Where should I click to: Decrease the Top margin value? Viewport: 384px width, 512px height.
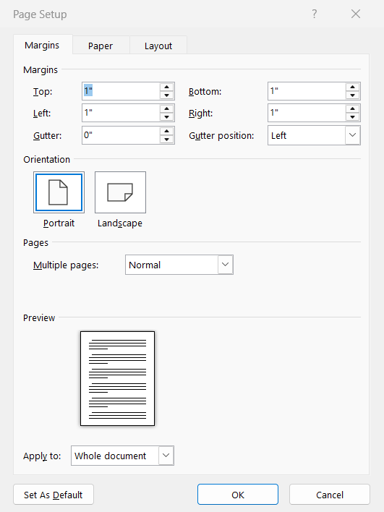(x=166, y=95)
